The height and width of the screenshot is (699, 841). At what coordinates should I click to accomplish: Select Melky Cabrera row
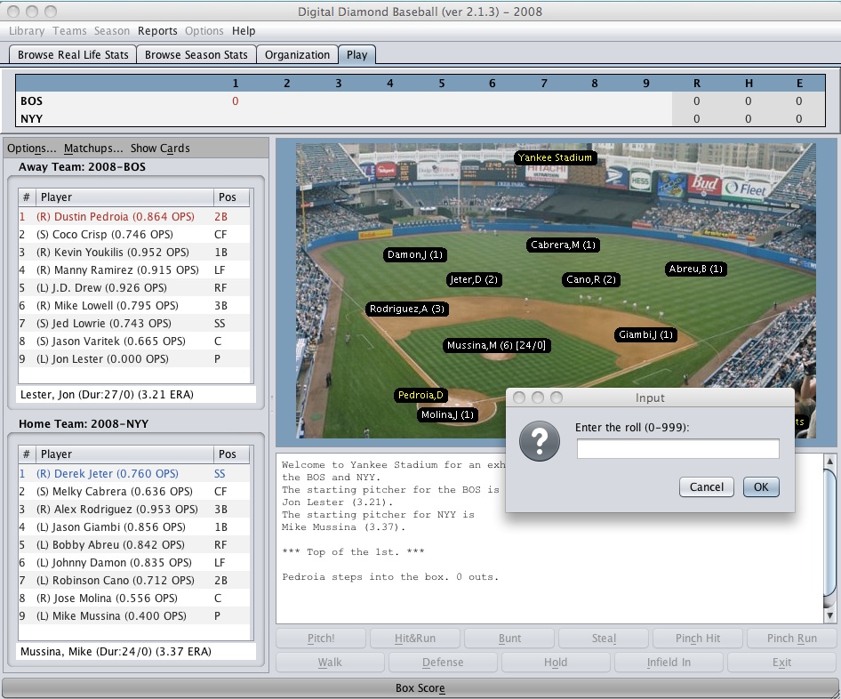[x=134, y=492]
